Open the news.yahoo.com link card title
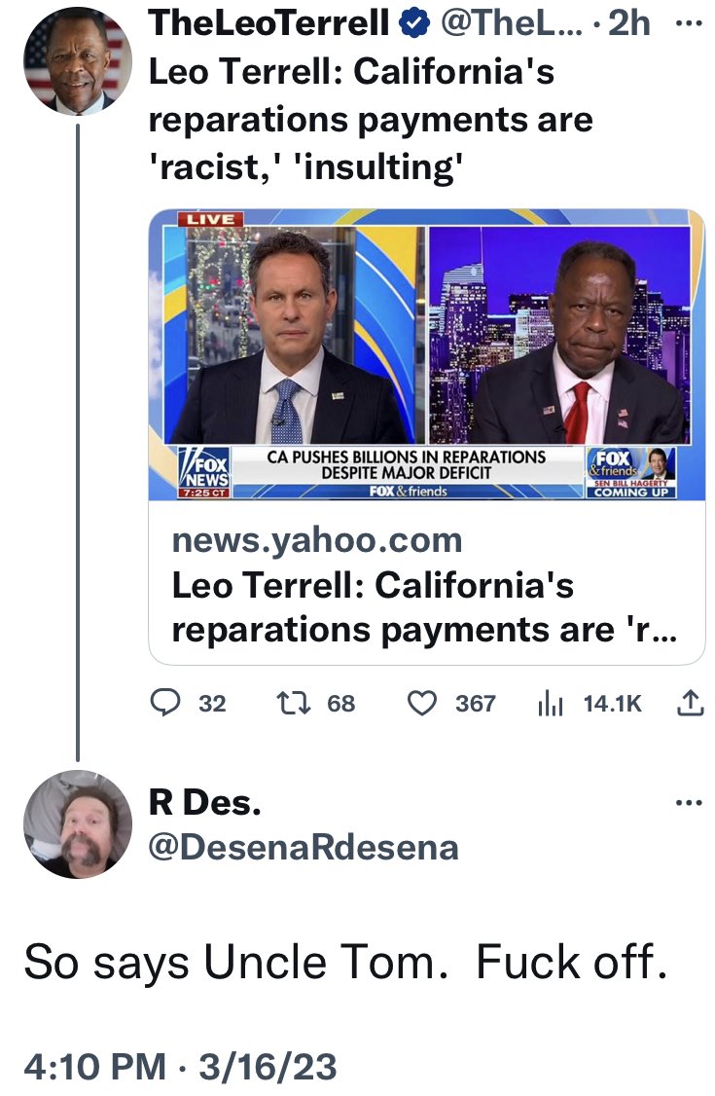 (424, 606)
